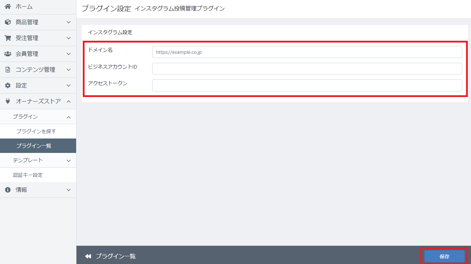Click the ドメイン名 label

100,50
